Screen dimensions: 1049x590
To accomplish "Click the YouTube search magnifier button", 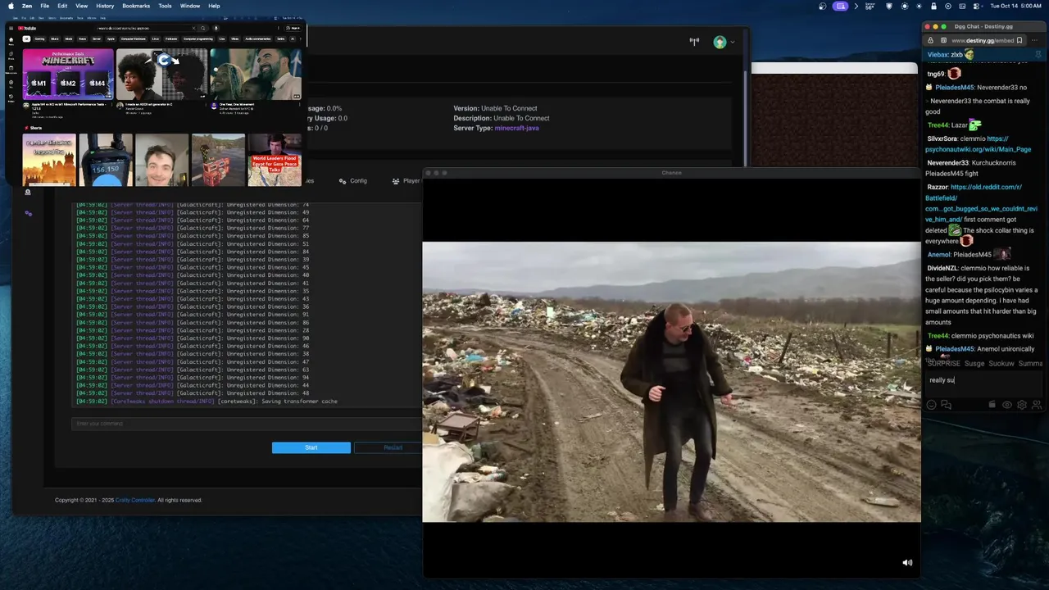I will coord(203,28).
